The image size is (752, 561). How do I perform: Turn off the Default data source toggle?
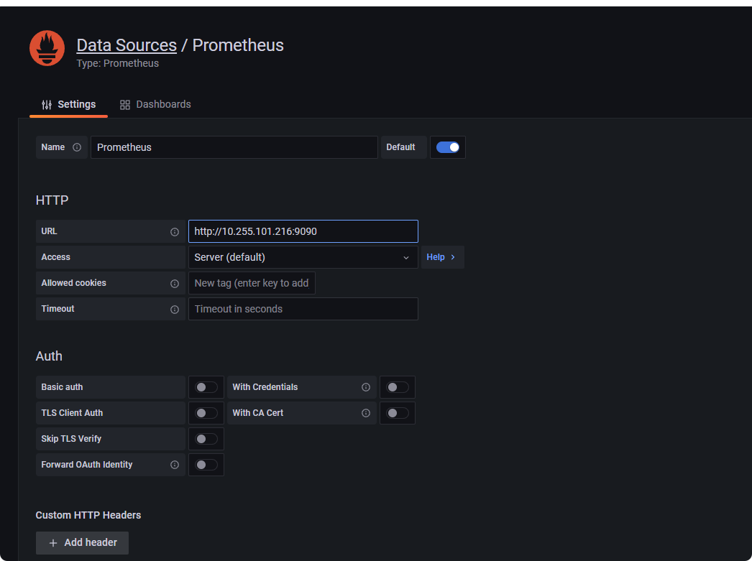(447, 147)
